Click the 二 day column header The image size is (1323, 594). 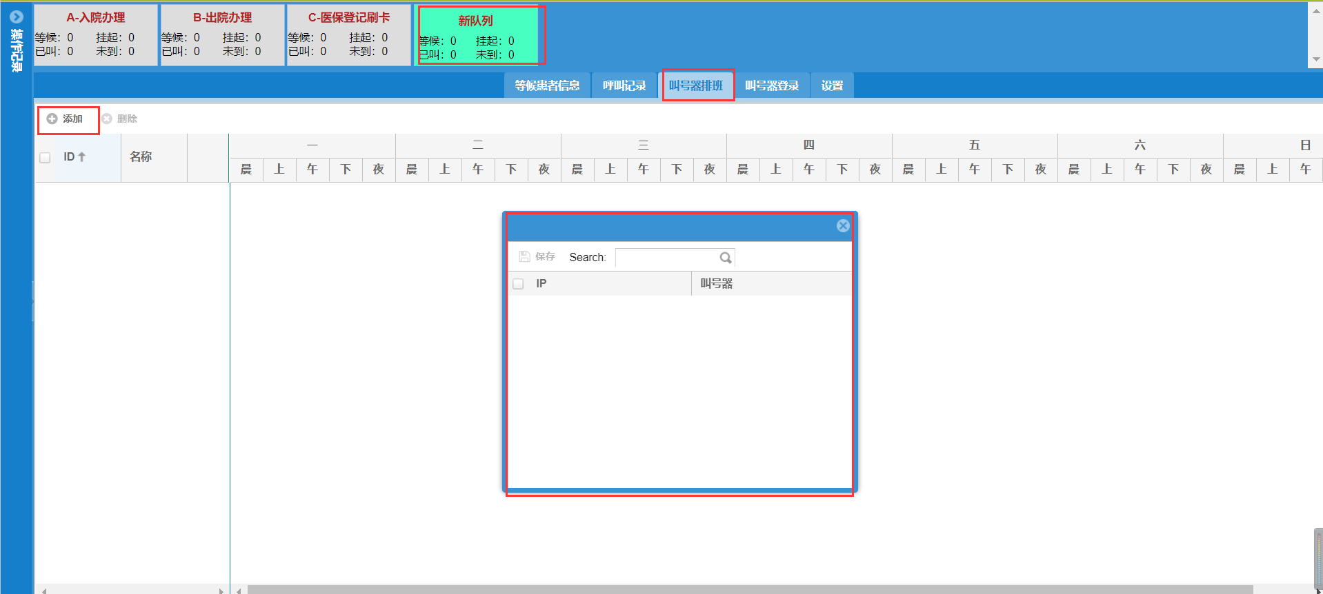coord(478,145)
